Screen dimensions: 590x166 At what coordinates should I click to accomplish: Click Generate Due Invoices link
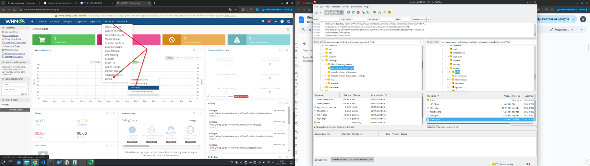[14, 53]
